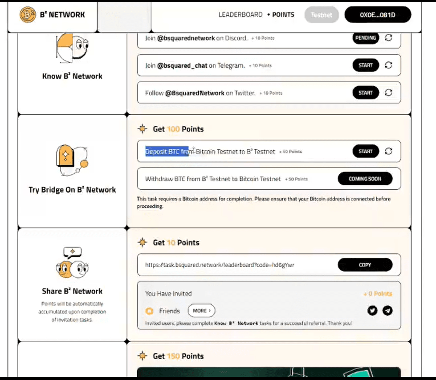The width and height of the screenshot is (436, 380).
Task: Click the 'Know B² Network' title
Action: click(72, 76)
